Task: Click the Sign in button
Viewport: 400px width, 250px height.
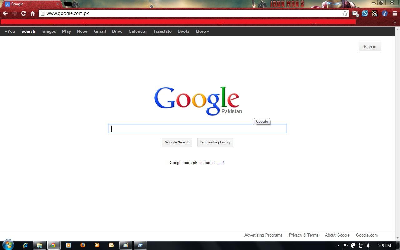Action: click(370, 47)
